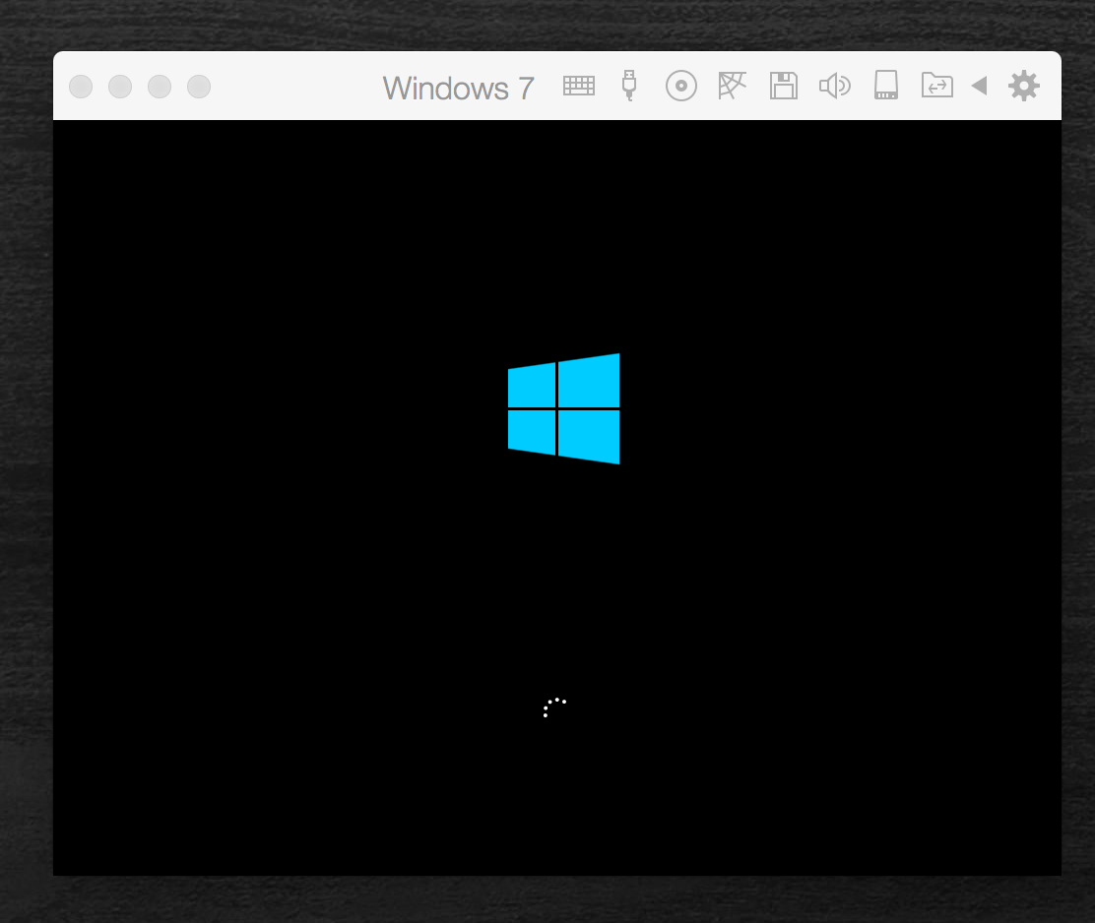Open the hard disk drive icon

[886, 85]
